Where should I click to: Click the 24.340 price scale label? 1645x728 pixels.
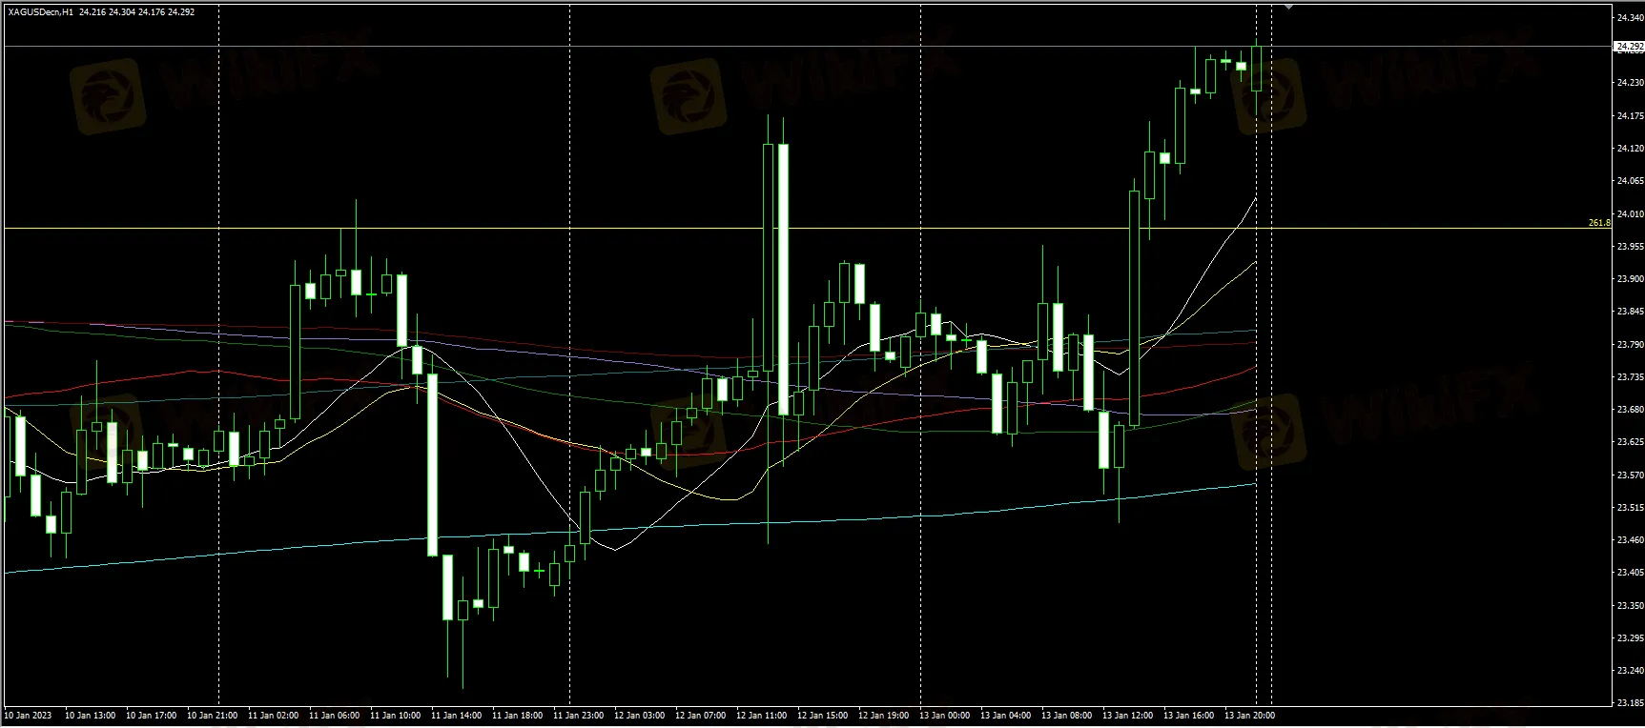pos(1630,17)
